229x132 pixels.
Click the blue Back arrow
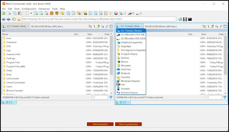(x=4, y=19)
